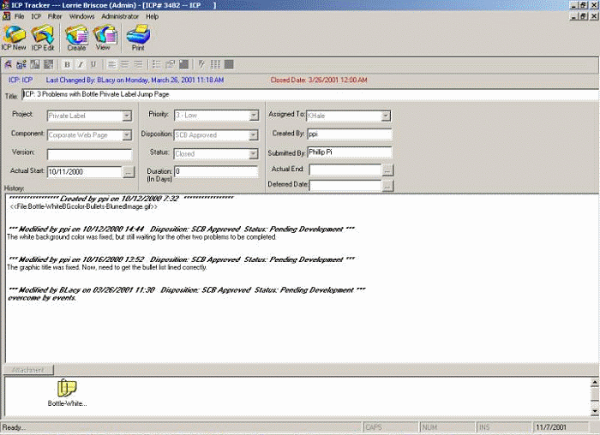Image resolution: width=600 pixels, height=435 pixels.
Task: Click the Actual Start date picker button
Action: point(129,172)
